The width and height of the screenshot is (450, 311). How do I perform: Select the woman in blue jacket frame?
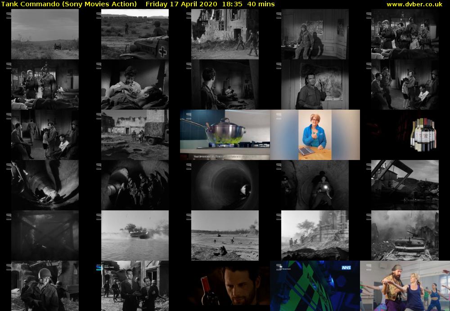(x=315, y=135)
